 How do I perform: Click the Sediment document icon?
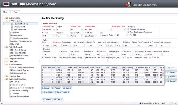(x=10, y=33)
